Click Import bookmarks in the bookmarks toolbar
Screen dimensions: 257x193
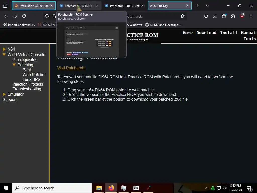(19, 25)
